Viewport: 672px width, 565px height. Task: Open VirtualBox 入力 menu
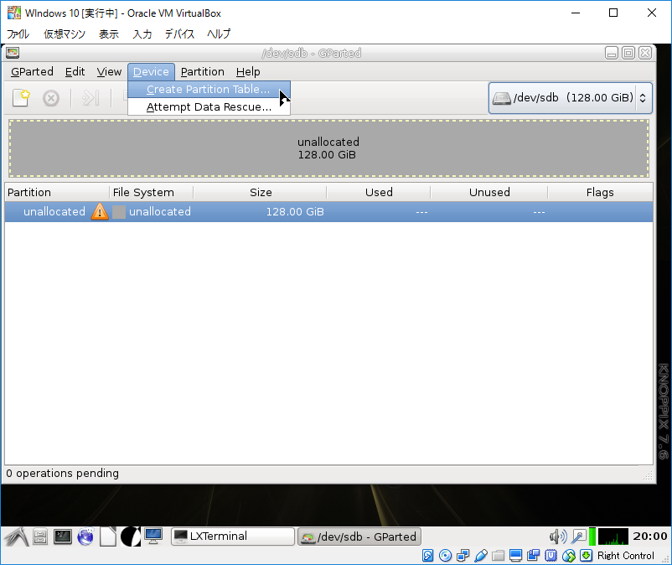142,34
